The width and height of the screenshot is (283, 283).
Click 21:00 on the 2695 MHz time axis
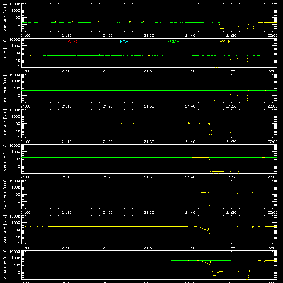[x=25, y=177]
